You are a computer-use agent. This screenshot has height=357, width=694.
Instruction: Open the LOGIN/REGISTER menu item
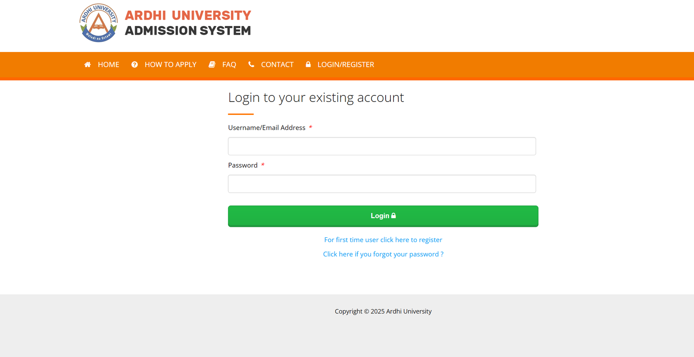pos(346,65)
